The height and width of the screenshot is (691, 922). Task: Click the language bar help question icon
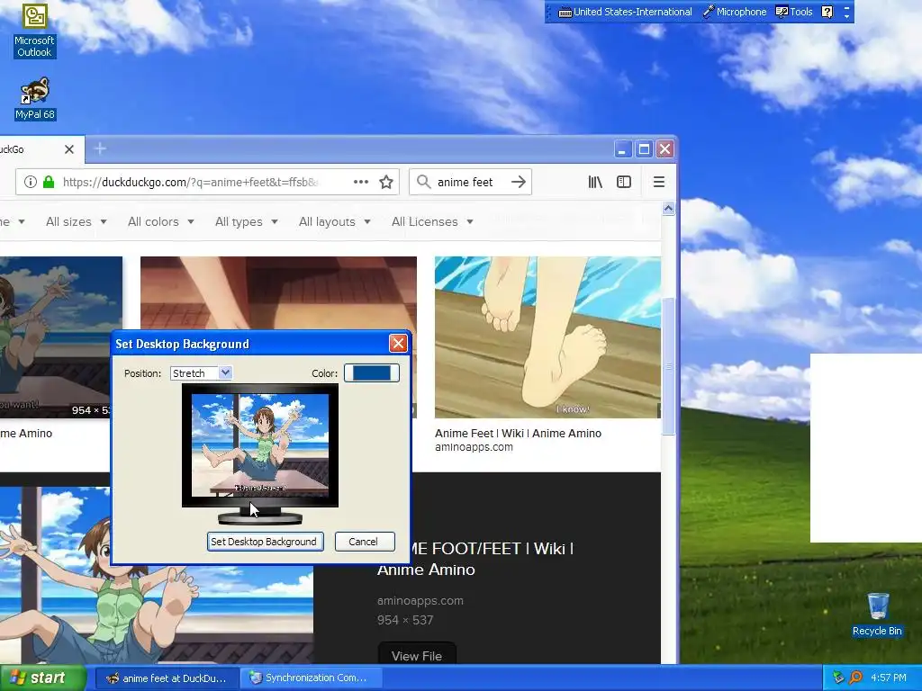827,12
